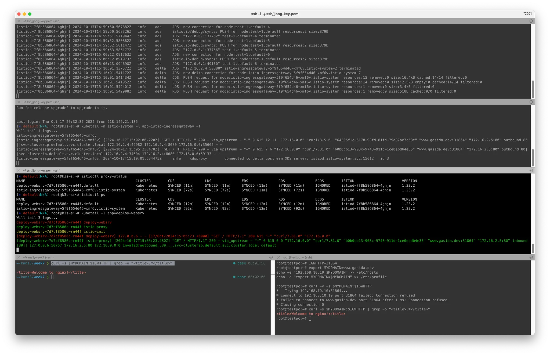Image resolution: width=550 pixels, height=355 pixels.
Task: Click 'Last login: Thu Oct 17 20:32:37 2024' line
Action: click(77, 122)
